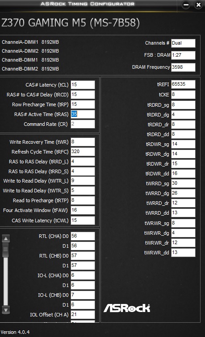Select the tRRD_L value field

pos(83,162)
